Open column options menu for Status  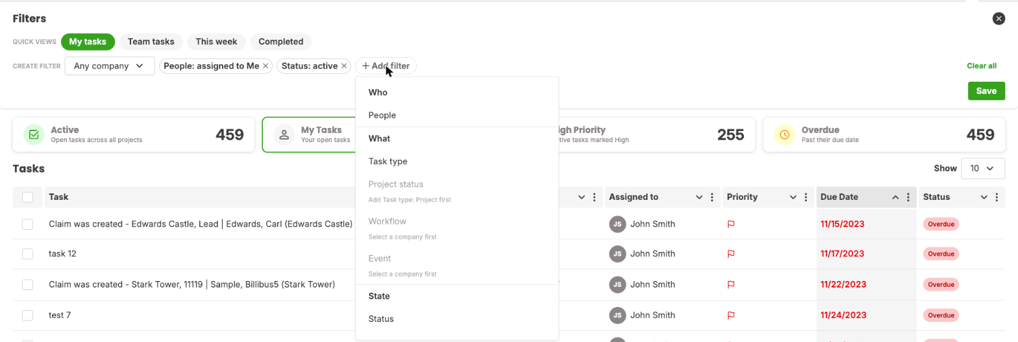pyautogui.click(x=997, y=197)
